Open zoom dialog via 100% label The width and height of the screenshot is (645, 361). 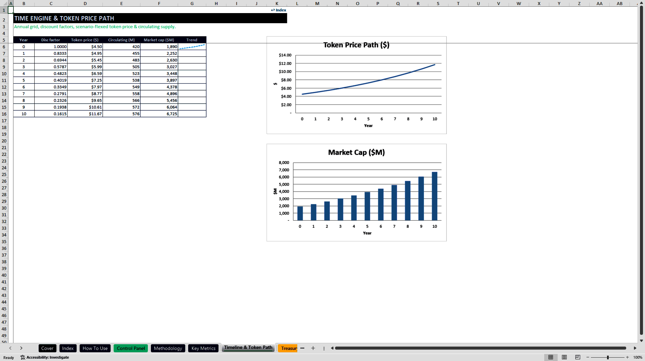pyautogui.click(x=638, y=357)
